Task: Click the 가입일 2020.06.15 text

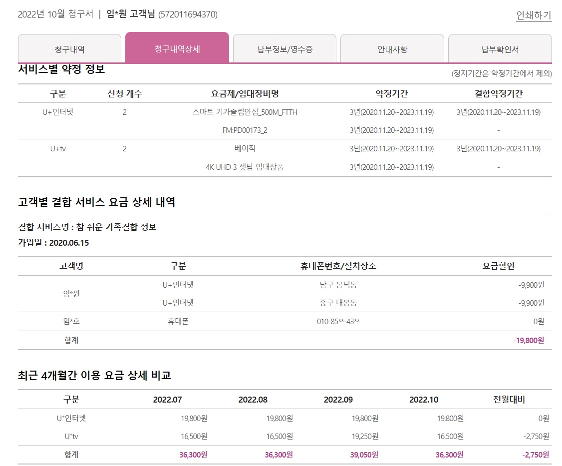Action: pos(53,243)
